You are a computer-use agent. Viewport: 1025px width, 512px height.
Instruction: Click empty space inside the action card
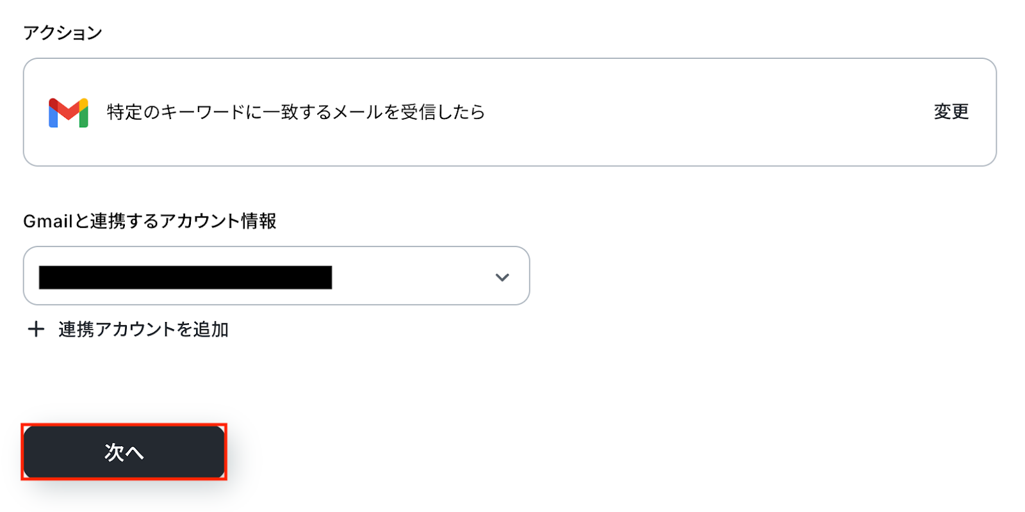coord(705,113)
